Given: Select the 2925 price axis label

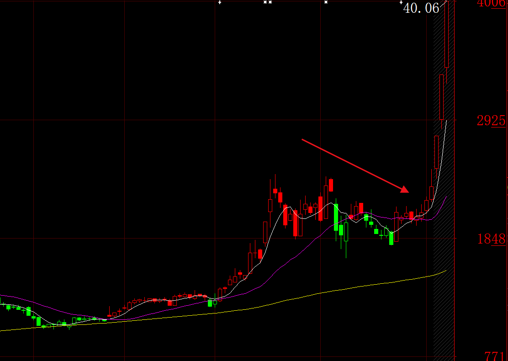Looking at the screenshot, I should pos(491,121).
